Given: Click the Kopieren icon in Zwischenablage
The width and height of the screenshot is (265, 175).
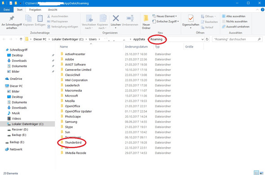Looking at the screenshot, I should 28,18.
